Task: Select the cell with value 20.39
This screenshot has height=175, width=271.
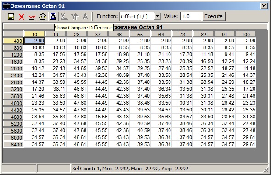Action: point(182,61)
